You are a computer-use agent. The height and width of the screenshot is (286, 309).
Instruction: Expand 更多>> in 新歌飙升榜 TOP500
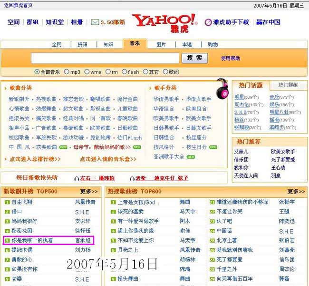pyautogui.click(x=89, y=191)
